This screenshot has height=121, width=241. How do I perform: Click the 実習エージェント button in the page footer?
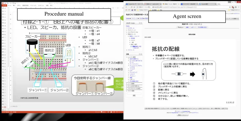point(182,115)
